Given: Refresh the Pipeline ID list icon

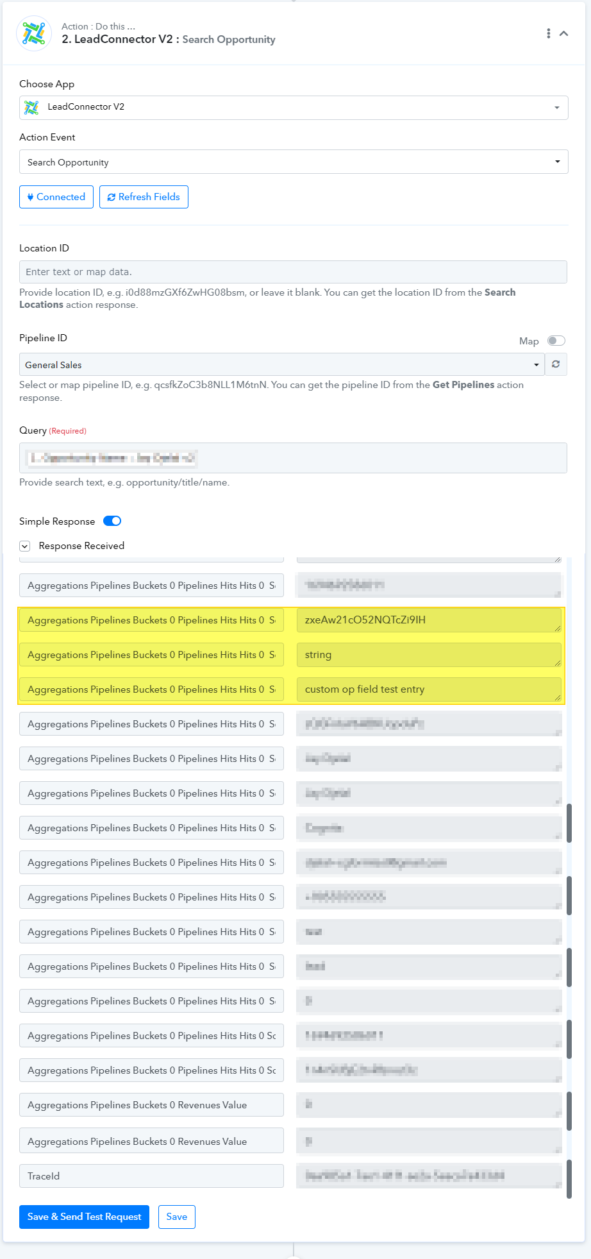Looking at the screenshot, I should tap(556, 364).
